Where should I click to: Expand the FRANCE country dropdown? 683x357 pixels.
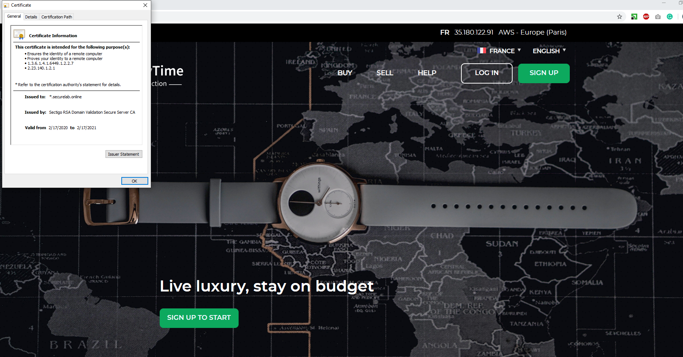(505, 51)
